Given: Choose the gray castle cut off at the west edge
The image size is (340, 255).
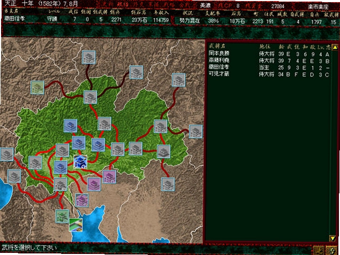Looking at the screenshot, I should pyautogui.click(x=7, y=154).
